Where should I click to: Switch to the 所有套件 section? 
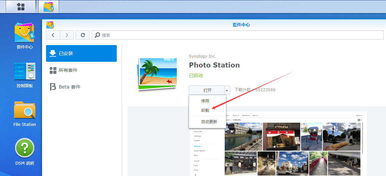coord(81,70)
